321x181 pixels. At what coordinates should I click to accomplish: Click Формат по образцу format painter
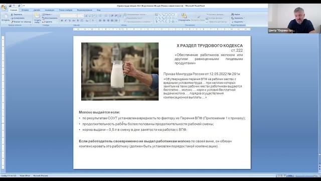click(x=21, y=22)
